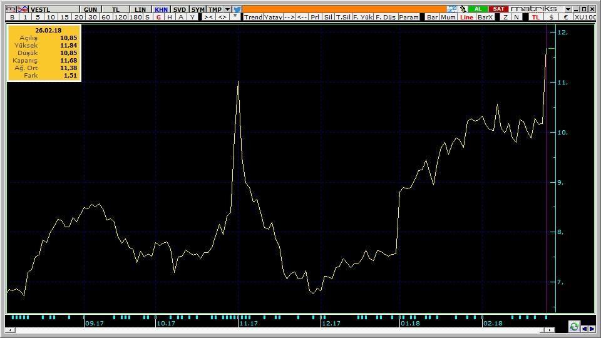Click the green refresh icon at bottom right
Image resolution: width=601 pixels, height=338 pixels.
click(574, 327)
